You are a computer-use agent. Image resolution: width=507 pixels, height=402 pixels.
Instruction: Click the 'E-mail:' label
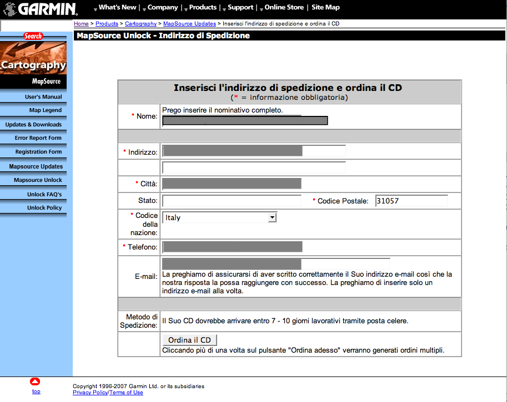[x=146, y=276]
